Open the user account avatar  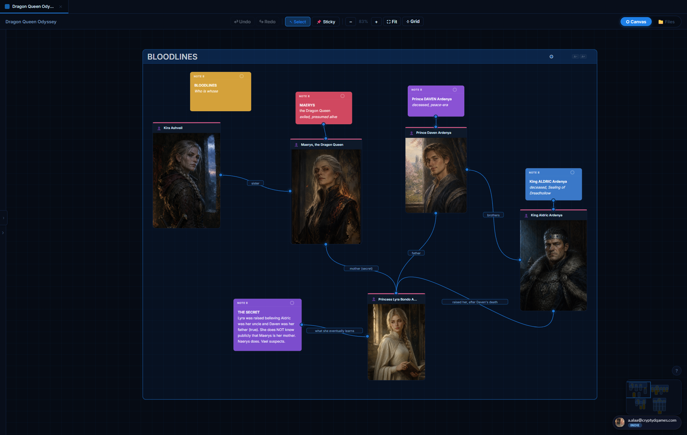click(619, 422)
